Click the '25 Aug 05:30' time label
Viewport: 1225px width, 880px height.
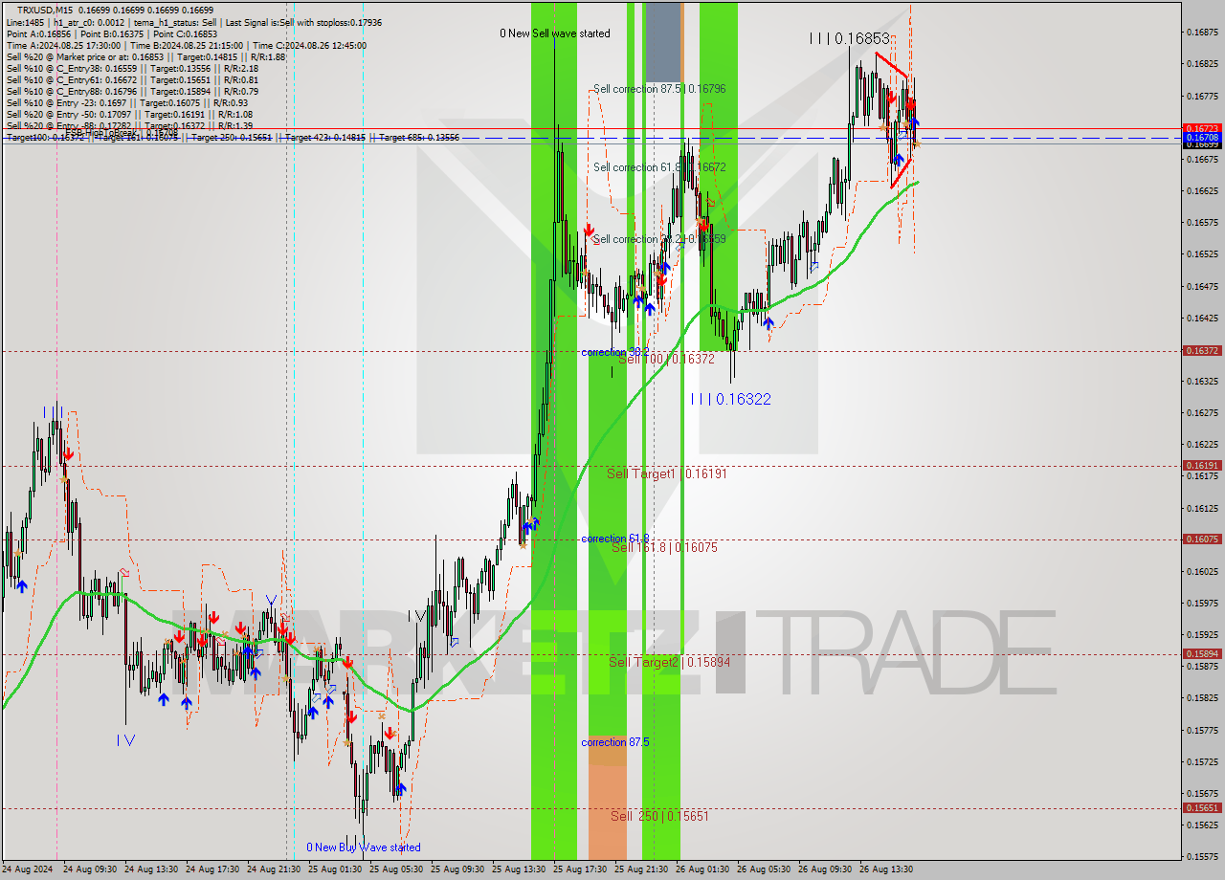(x=396, y=869)
